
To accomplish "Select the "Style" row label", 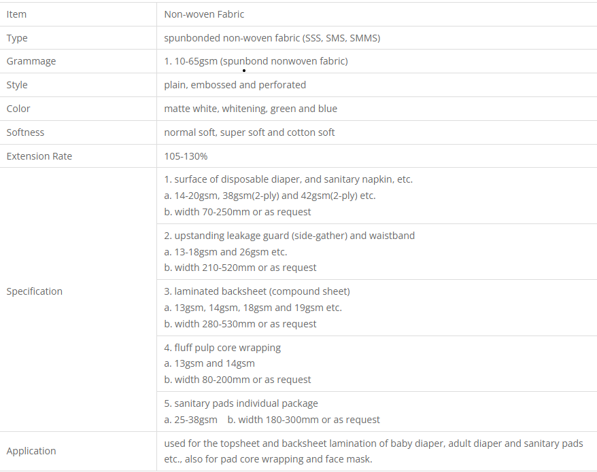I will (17, 85).
